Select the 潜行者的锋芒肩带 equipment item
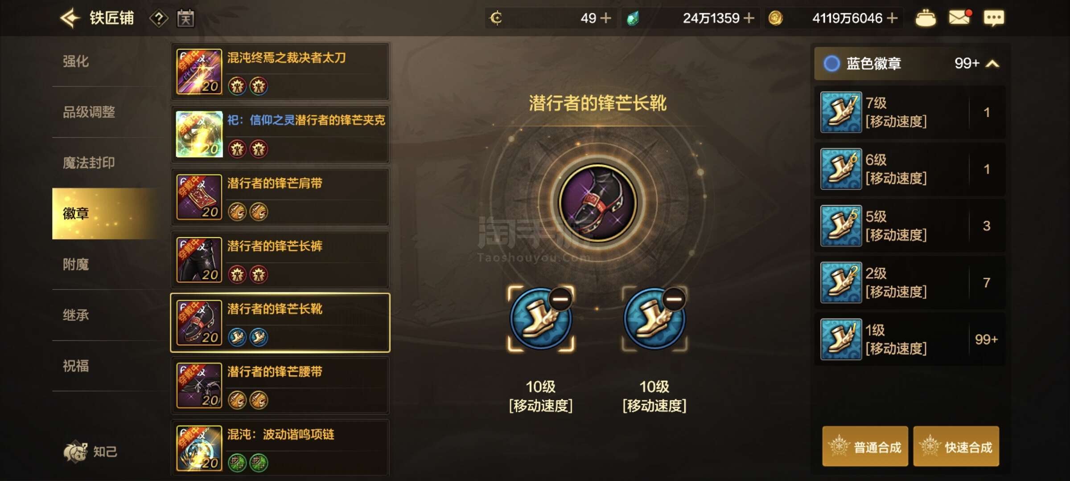The width and height of the screenshot is (1070, 481). (x=280, y=197)
